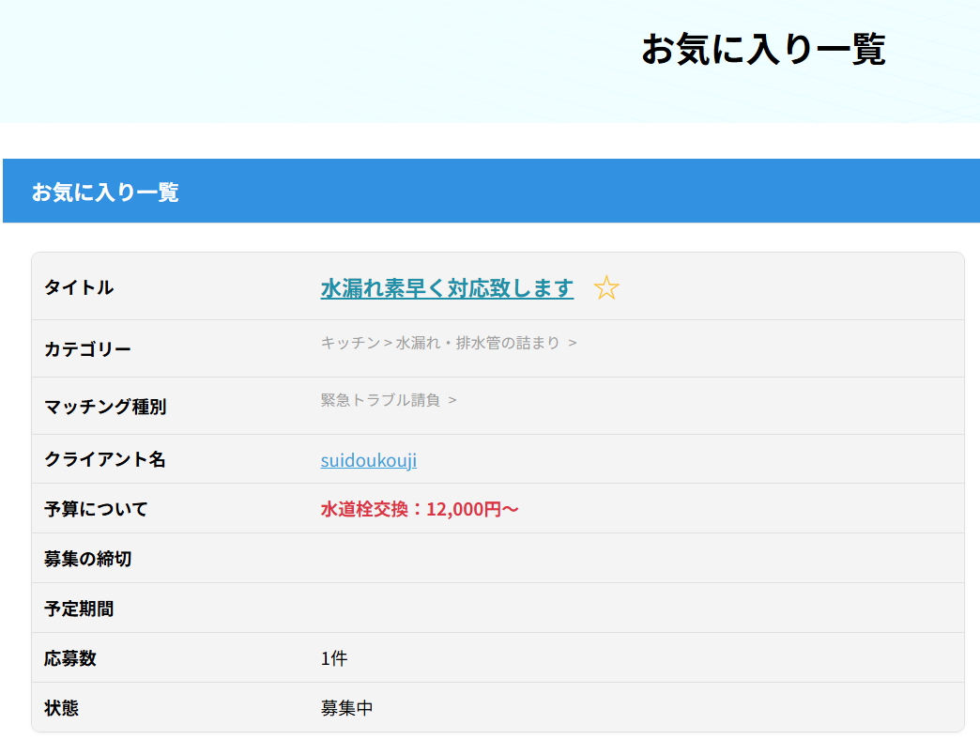This screenshot has height=740, width=980.
Task: Open the suidoukouji client profile link
Action: (x=368, y=460)
